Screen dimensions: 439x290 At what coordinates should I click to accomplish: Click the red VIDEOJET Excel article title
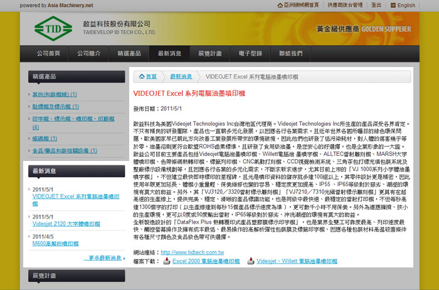tap(189, 93)
